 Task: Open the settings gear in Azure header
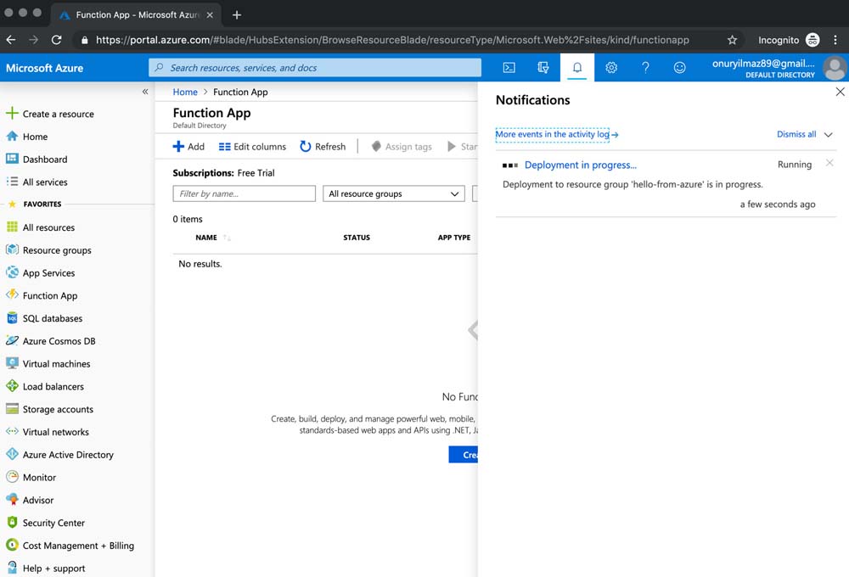pos(611,68)
